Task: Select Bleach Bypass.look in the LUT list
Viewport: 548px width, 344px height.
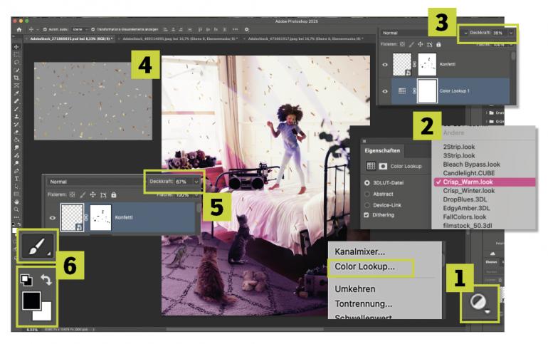Action: click(471, 165)
